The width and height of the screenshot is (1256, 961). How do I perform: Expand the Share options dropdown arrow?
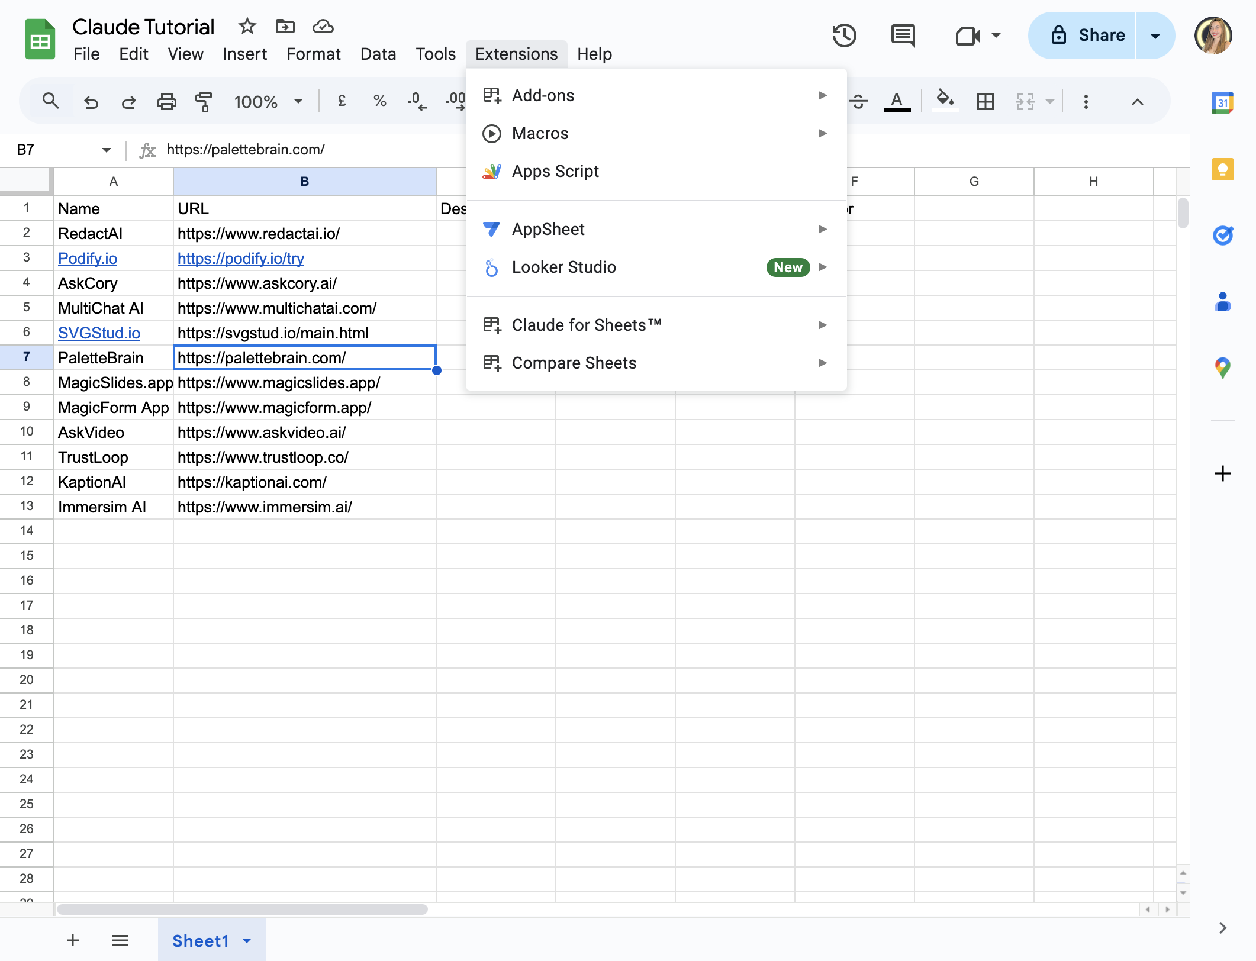[1155, 36]
